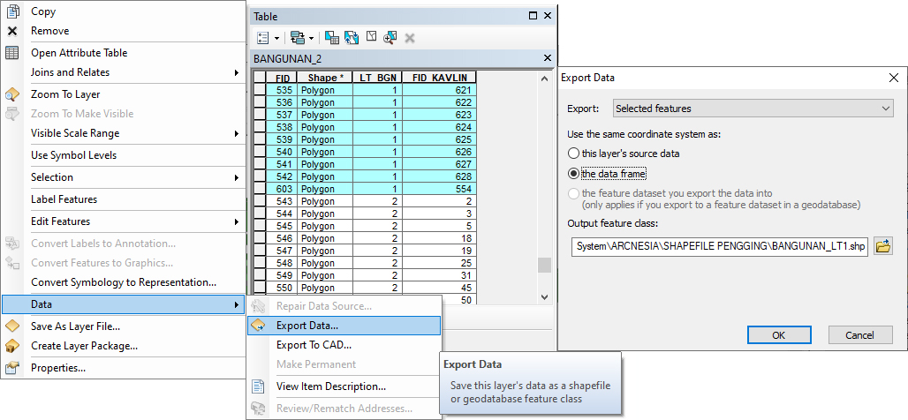The width and height of the screenshot is (908, 420).
Task: Choose Properties from the context menu
Action: click(124, 368)
